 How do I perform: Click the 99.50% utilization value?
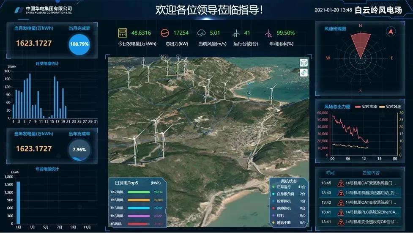tap(285, 33)
